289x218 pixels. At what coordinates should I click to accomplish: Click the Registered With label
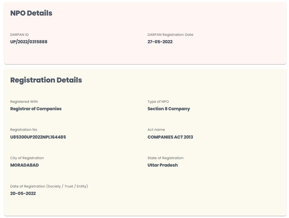click(24, 102)
